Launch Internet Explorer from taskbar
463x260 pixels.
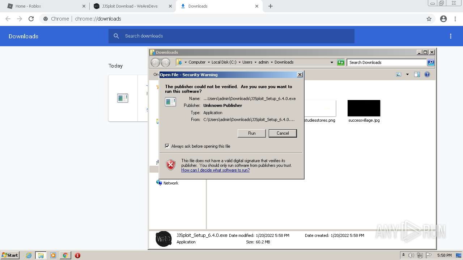coord(29,255)
